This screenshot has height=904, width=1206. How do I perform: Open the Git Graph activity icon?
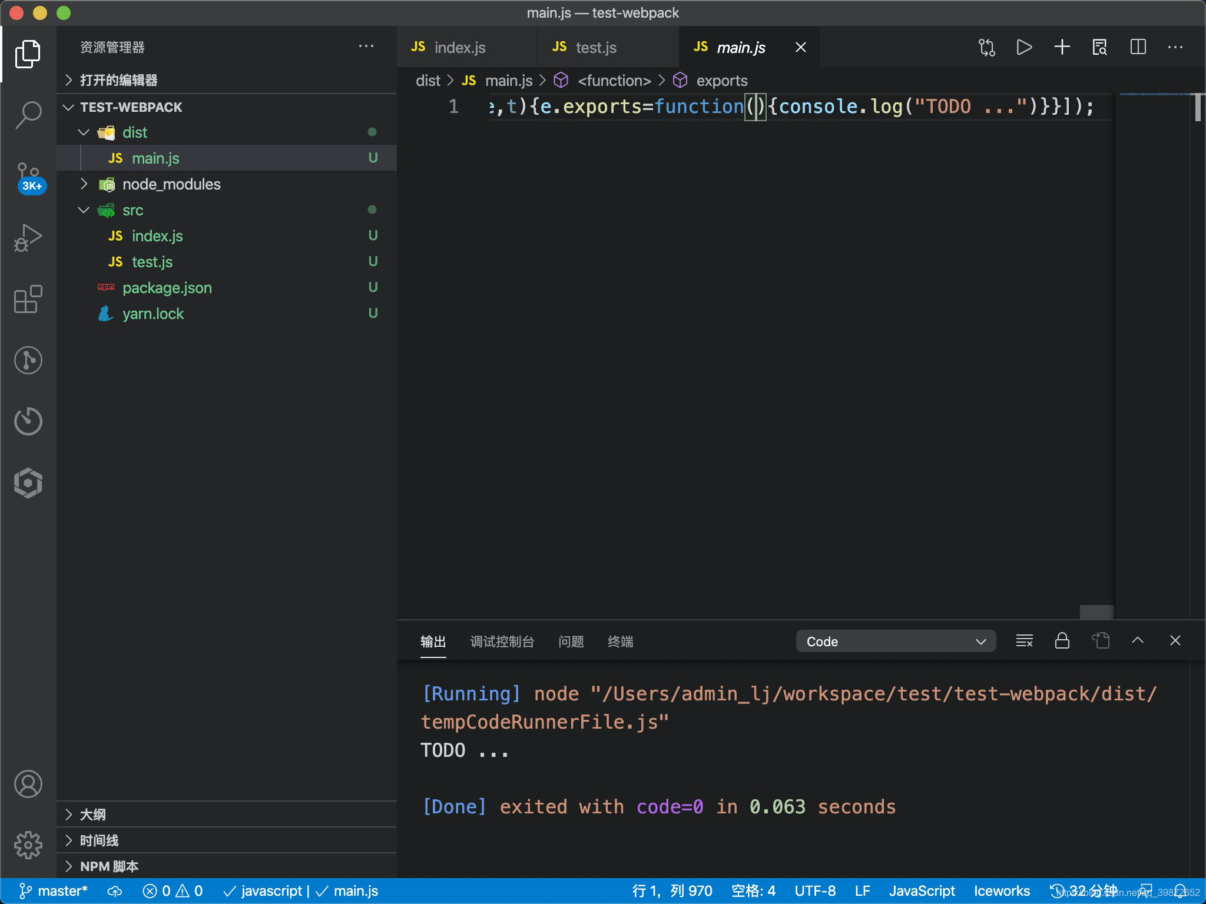point(28,360)
